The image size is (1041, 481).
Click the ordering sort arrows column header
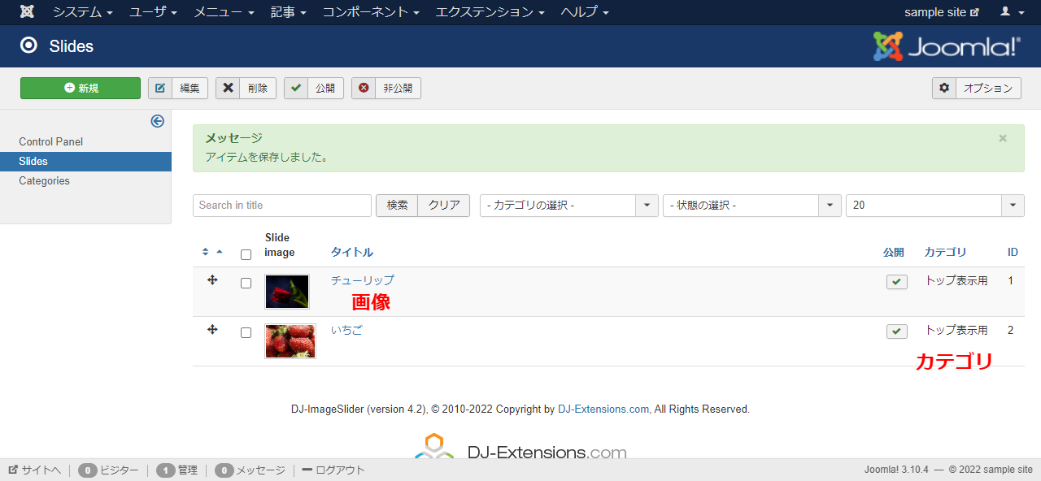tap(211, 252)
